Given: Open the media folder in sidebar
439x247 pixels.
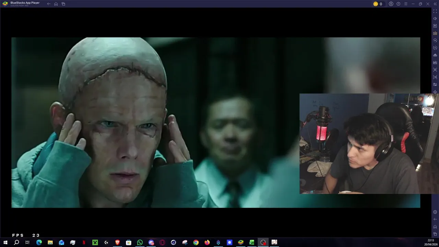Looking at the screenshot, I should [435, 84].
